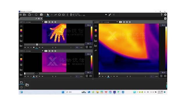Stop playback in the top-left stream

[34, 48]
